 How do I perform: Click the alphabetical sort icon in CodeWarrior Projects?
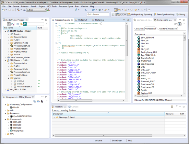(13, 24)
